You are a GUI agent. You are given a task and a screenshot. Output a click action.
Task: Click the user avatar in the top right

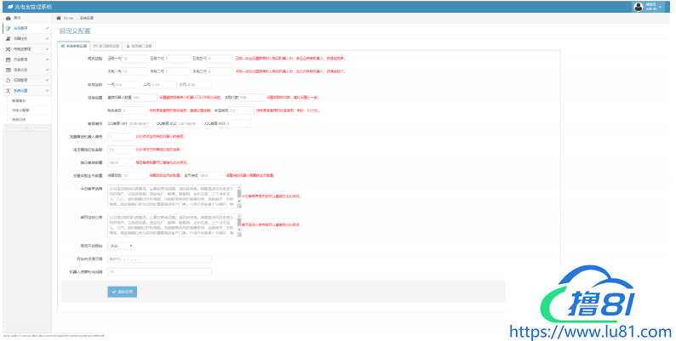(638, 6)
